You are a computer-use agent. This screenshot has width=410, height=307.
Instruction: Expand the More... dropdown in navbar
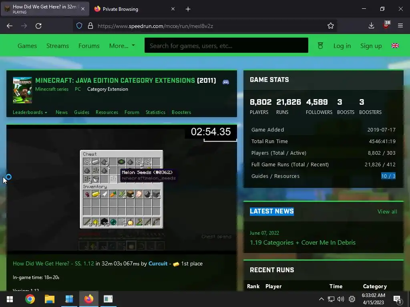point(122,46)
